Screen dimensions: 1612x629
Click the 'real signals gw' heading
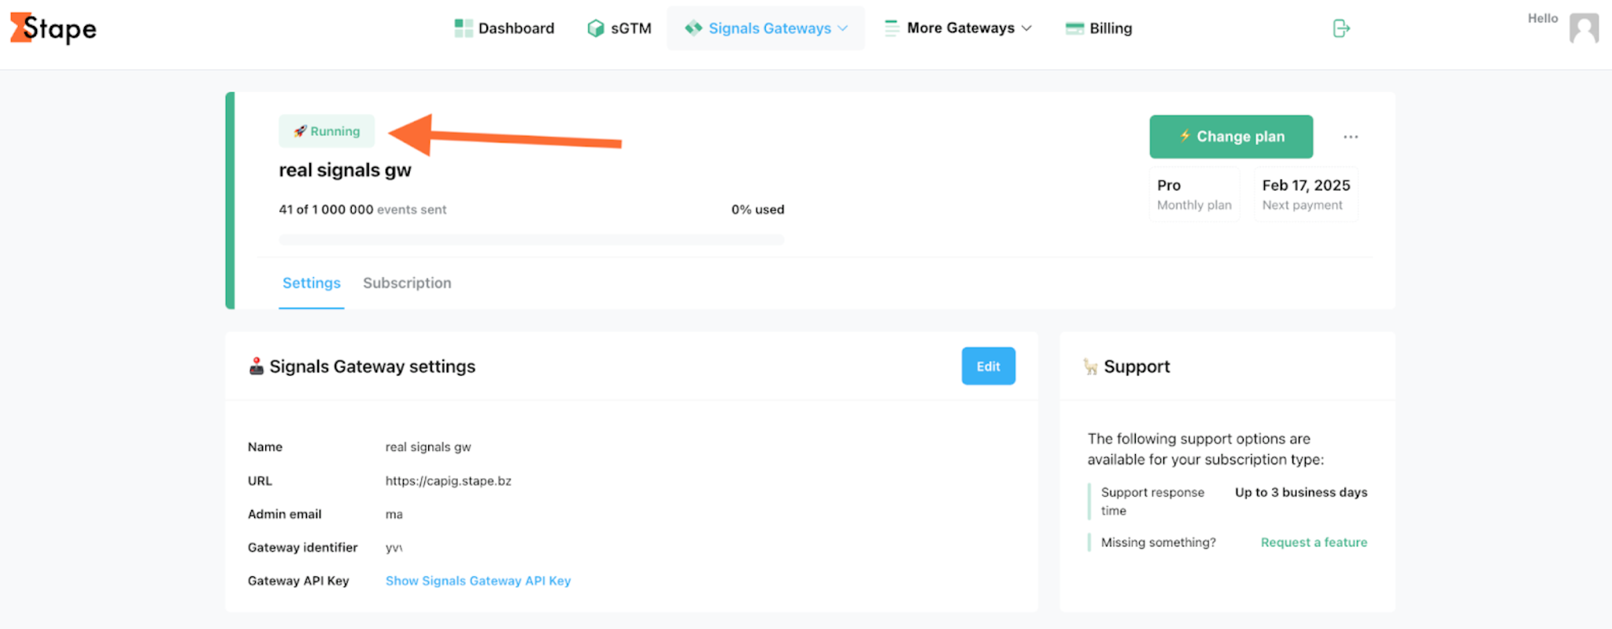[345, 171]
